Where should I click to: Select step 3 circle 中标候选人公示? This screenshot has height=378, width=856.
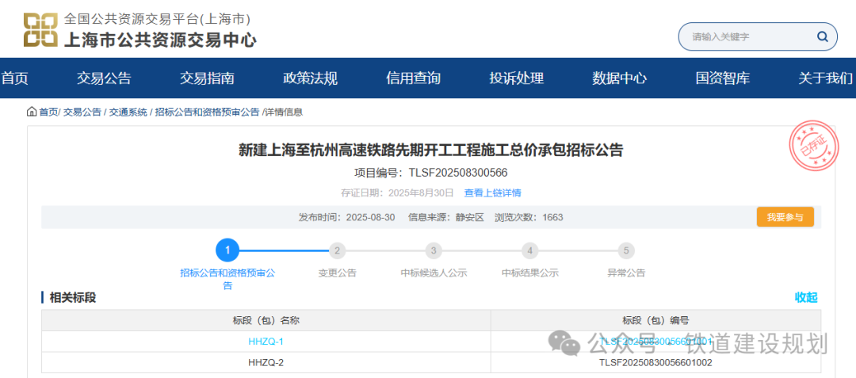[434, 250]
